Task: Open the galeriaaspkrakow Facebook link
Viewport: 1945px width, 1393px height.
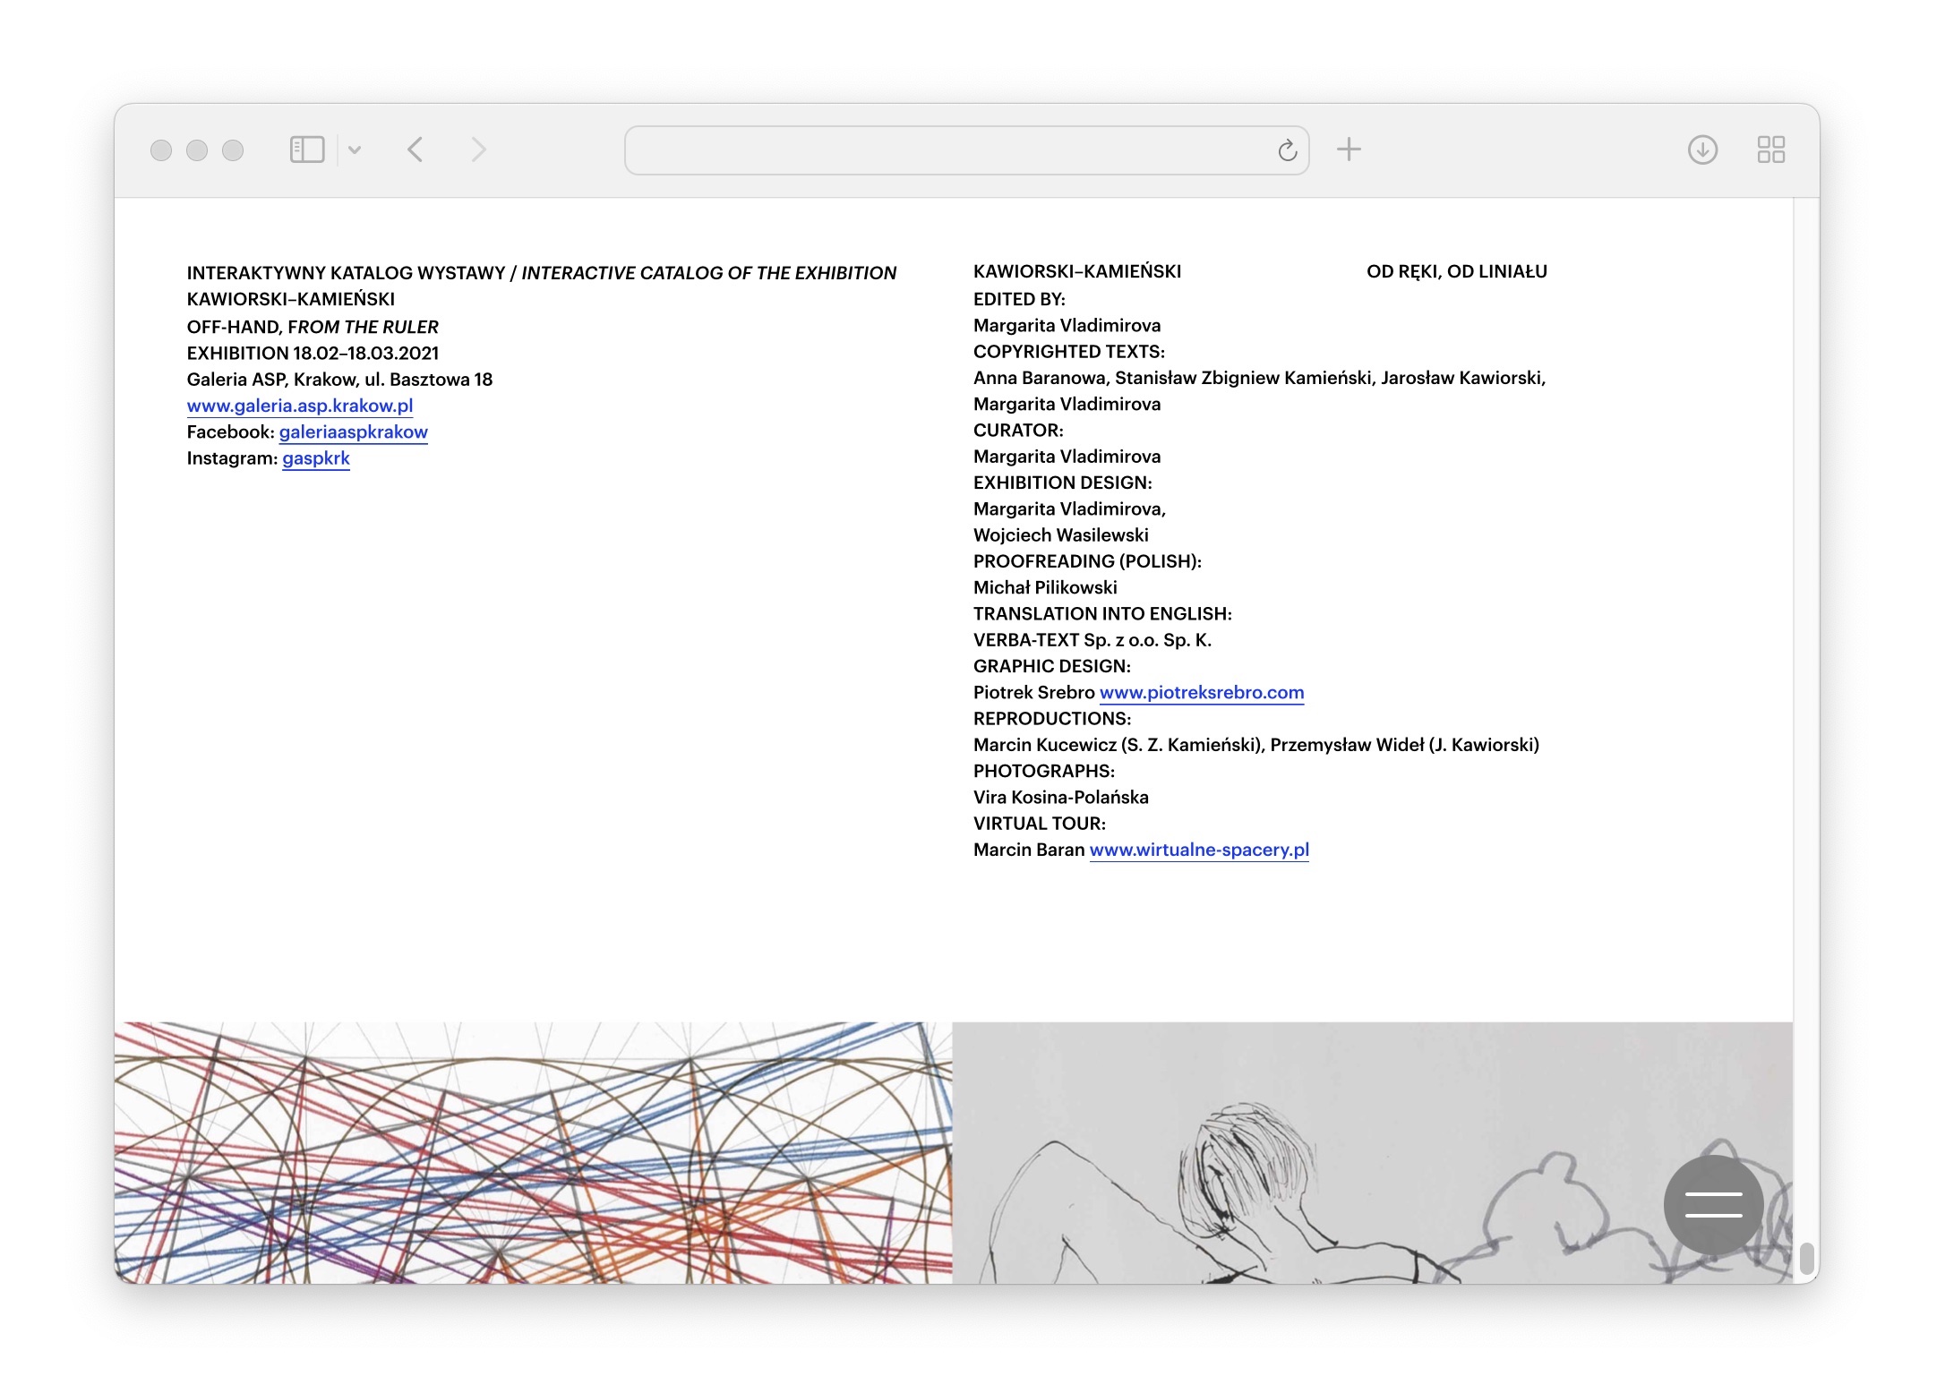Action: [x=353, y=432]
